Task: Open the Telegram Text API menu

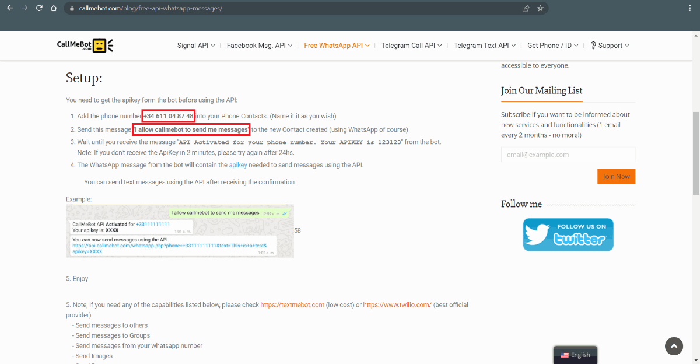Action: (x=484, y=45)
